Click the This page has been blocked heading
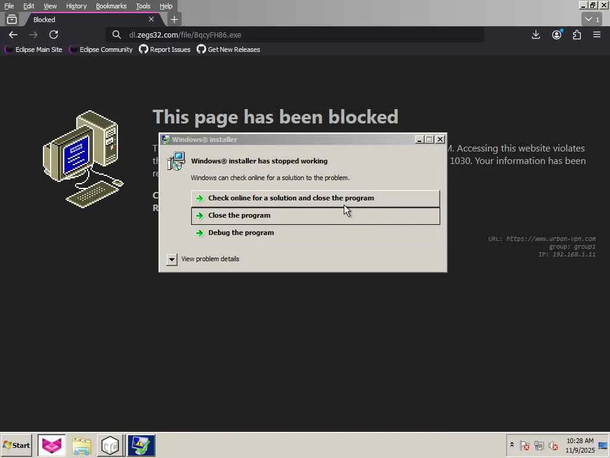This screenshot has height=458, width=610. pos(275,117)
